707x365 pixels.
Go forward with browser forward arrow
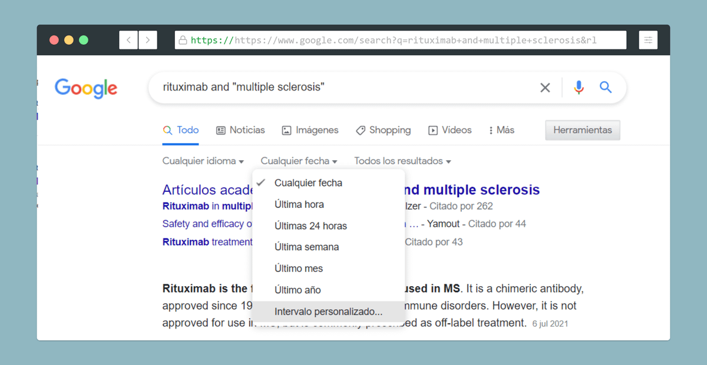148,40
